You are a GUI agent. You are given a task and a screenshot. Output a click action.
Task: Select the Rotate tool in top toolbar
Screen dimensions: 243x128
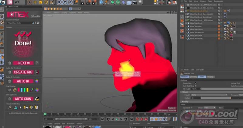46,2
